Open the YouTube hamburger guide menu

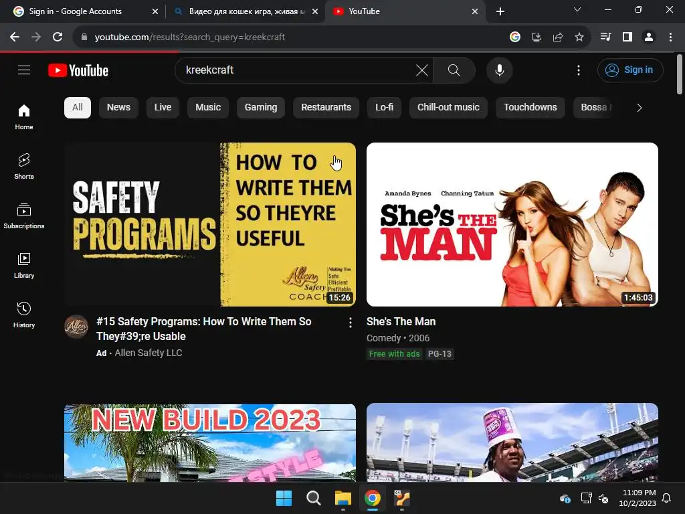pyautogui.click(x=24, y=70)
